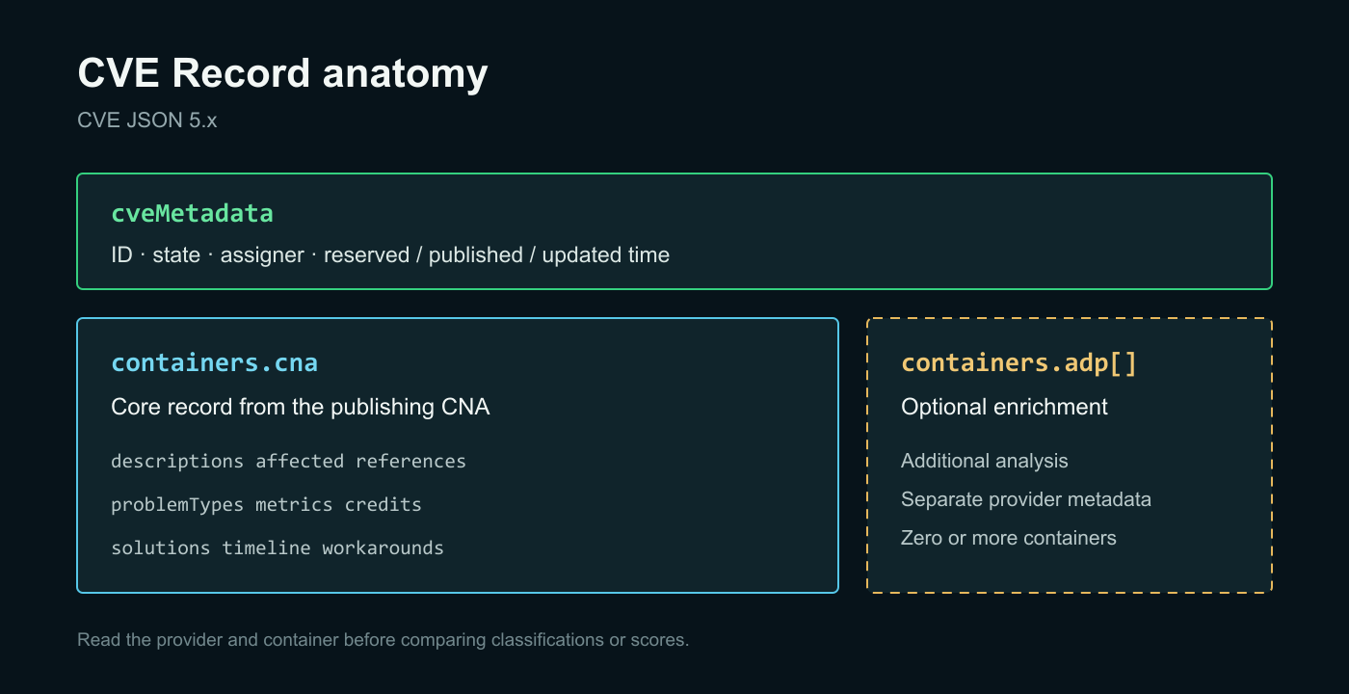Select the problemTypes field name
The height and width of the screenshot is (694, 1349).
tap(177, 505)
